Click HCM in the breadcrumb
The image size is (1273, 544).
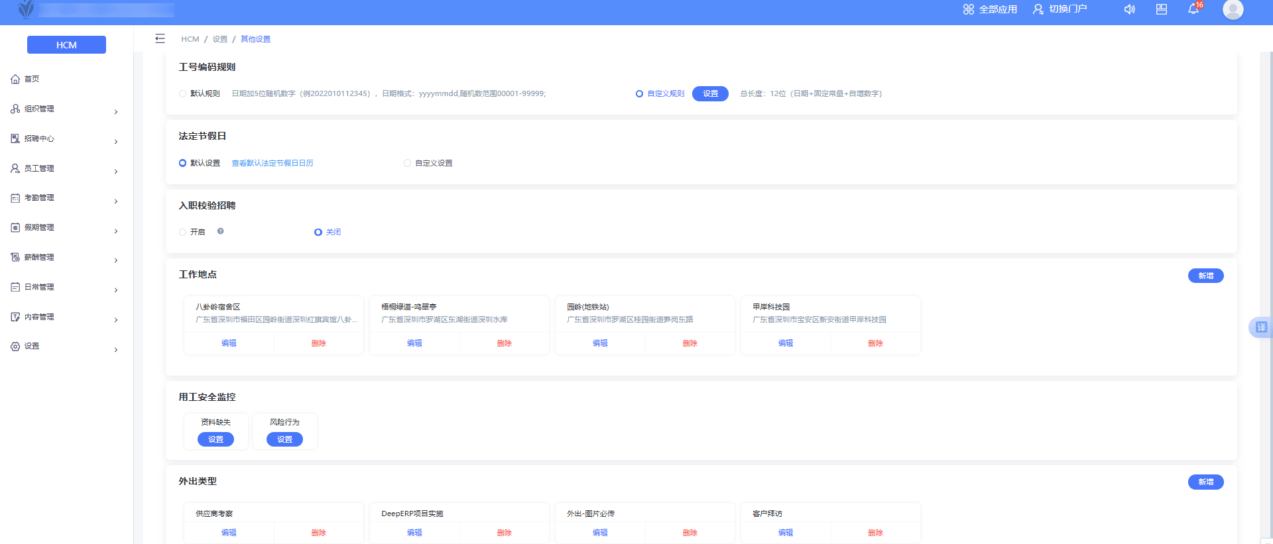(190, 39)
